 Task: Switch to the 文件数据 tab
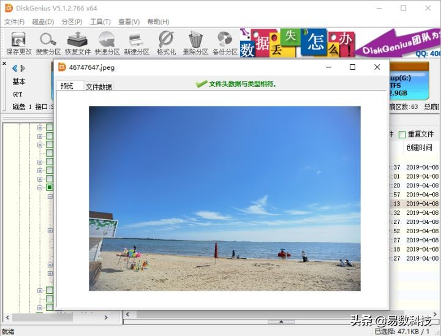(99, 86)
